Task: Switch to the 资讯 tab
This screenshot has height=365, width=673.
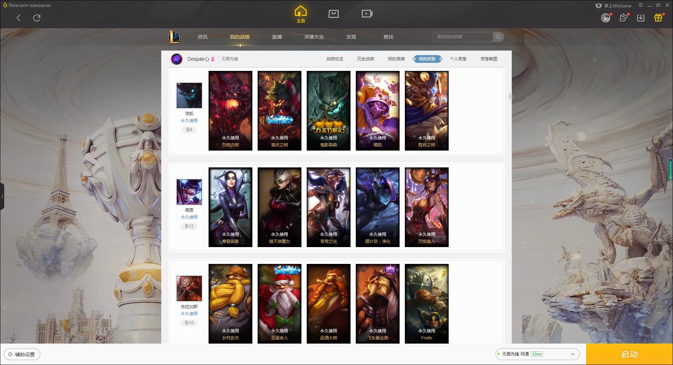Action: (x=203, y=37)
